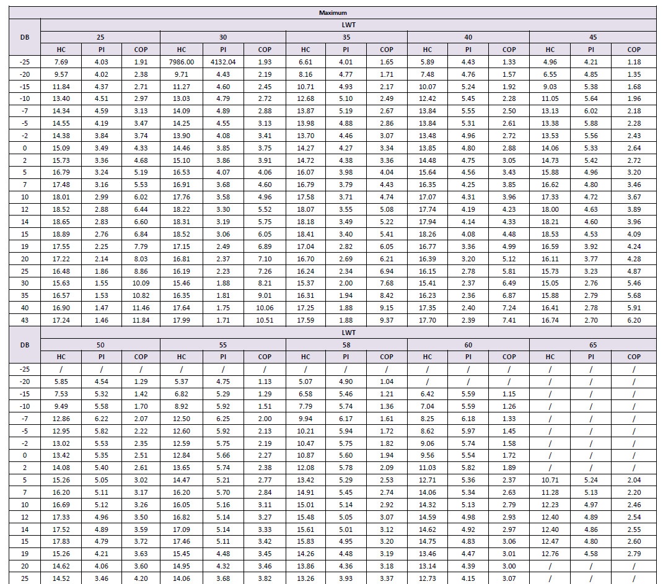Select PI value 6.22 under LWT 50
The image size is (663, 584).
(x=100, y=419)
